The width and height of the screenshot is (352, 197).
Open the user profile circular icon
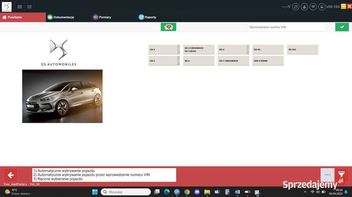click(304, 7)
